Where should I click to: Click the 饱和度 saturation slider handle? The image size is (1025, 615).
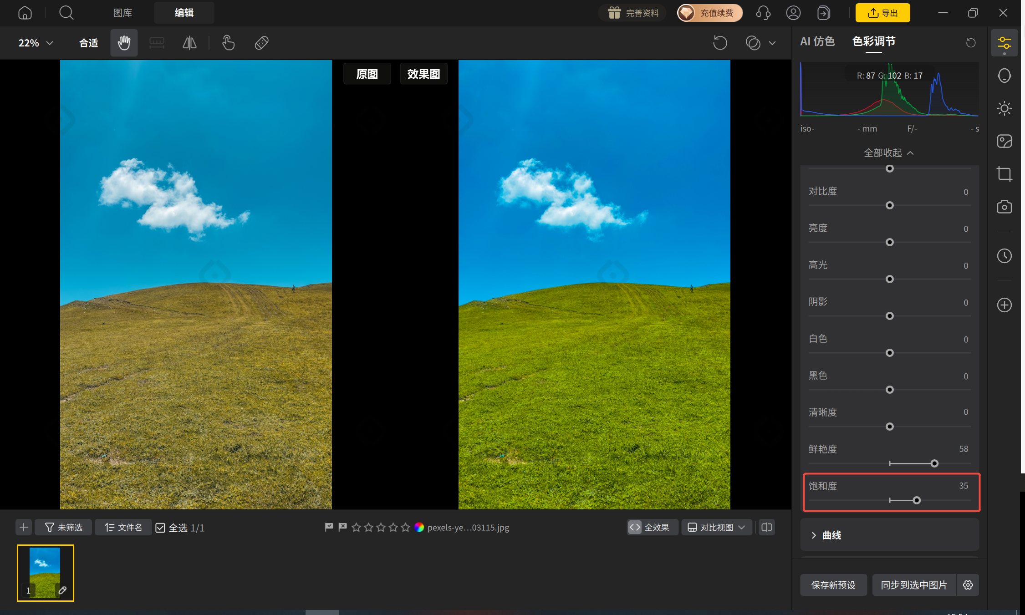[x=917, y=500]
